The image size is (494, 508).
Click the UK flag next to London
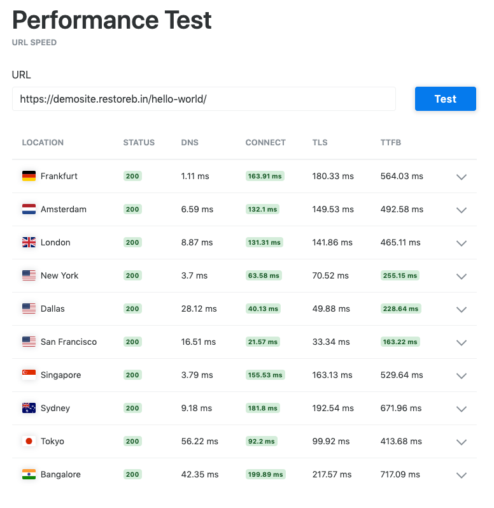click(29, 242)
